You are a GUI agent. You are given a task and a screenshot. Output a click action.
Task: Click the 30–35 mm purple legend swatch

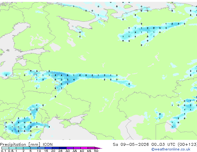[x=70, y=148]
